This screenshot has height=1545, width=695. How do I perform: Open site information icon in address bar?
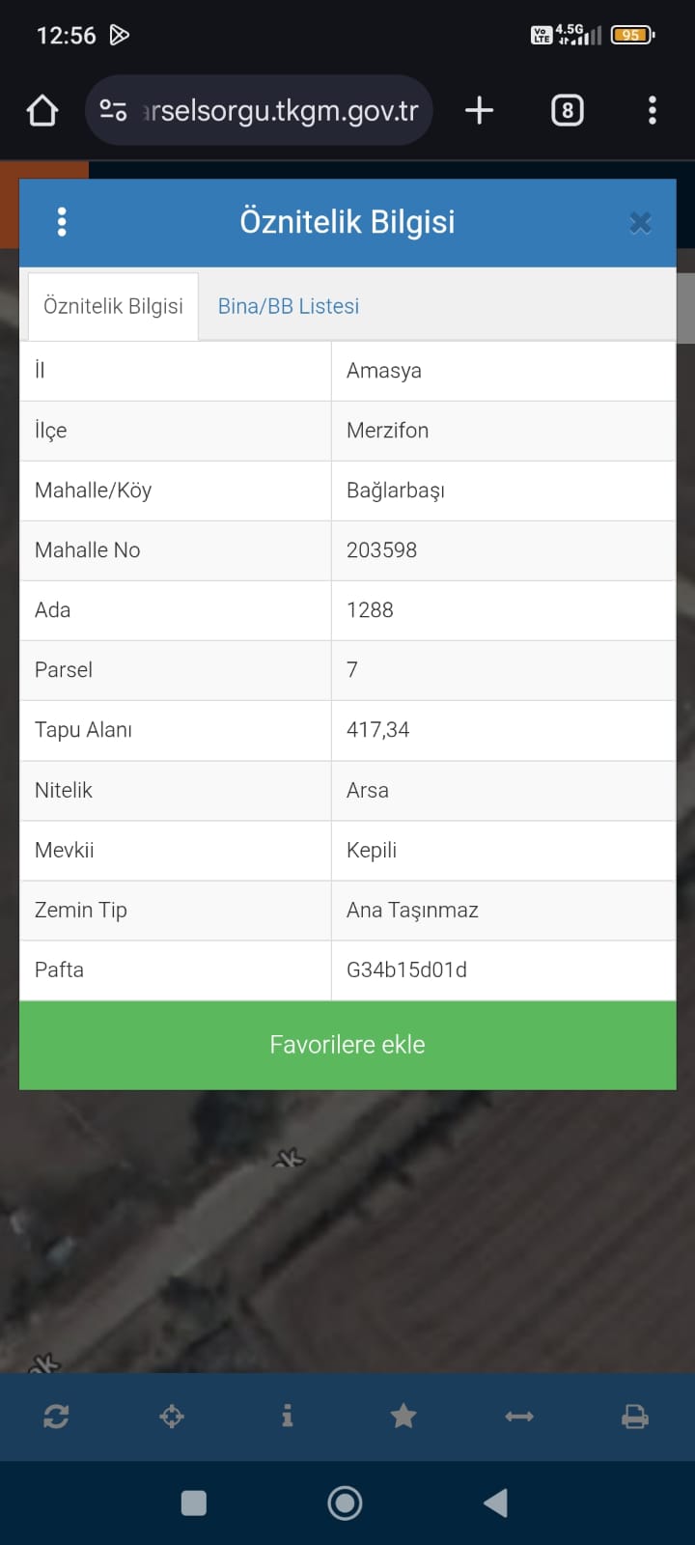click(x=113, y=111)
